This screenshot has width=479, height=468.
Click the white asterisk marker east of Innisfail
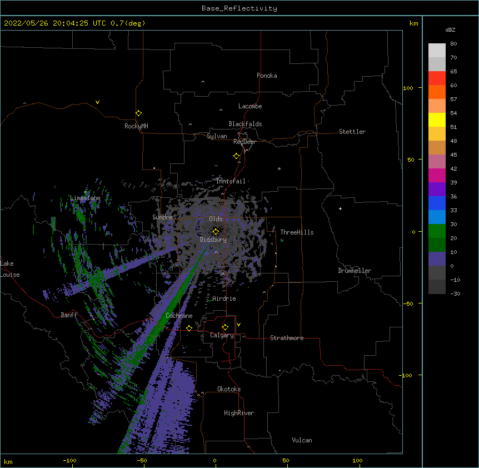click(x=279, y=168)
